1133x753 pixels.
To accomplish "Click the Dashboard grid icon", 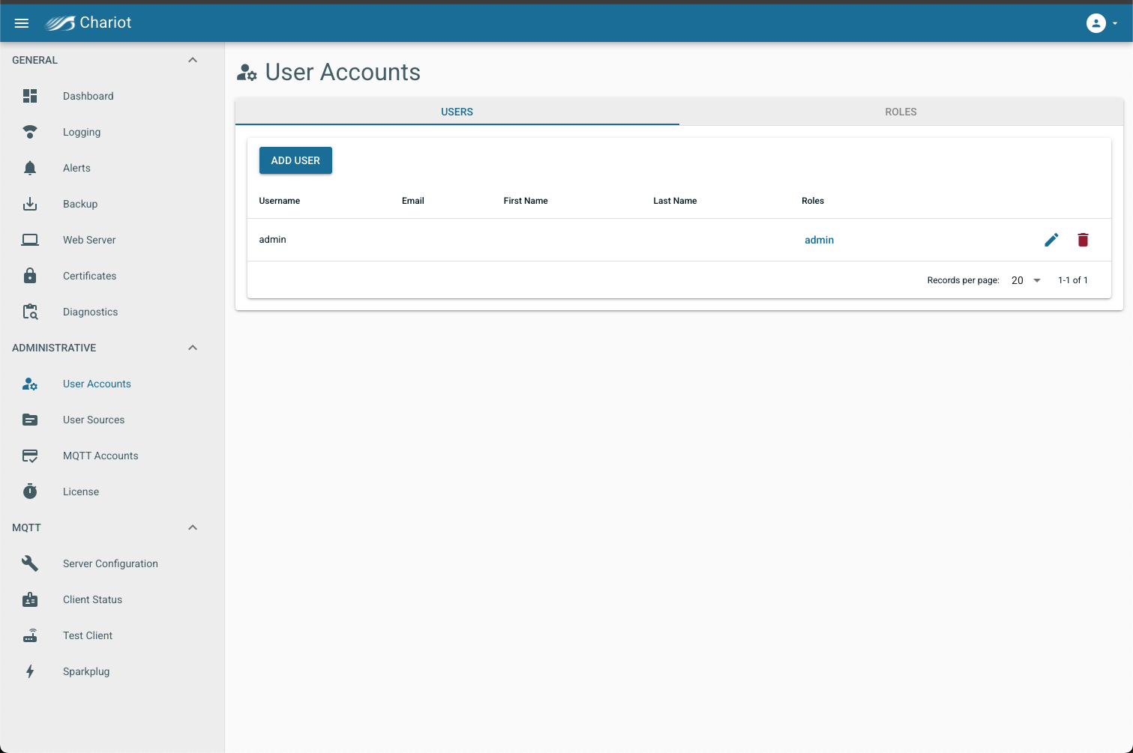I will (30, 96).
